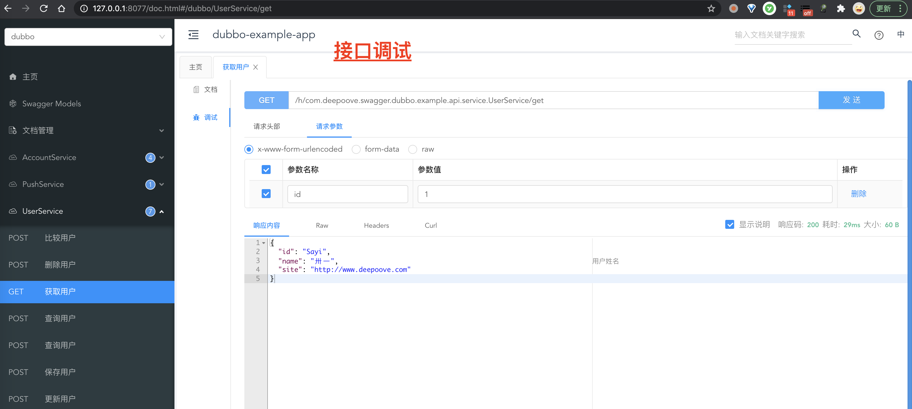
Task: Click the POST method icon for 比较用户
Action: pyautogui.click(x=18, y=238)
